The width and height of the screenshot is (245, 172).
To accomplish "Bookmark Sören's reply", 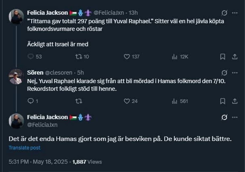I will 223,101.
